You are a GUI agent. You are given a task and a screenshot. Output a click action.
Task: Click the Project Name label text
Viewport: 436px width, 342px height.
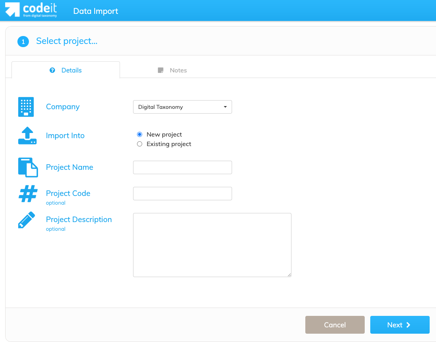pyautogui.click(x=70, y=167)
